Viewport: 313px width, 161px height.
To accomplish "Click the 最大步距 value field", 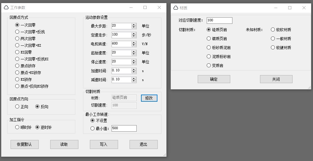I will tap(121, 26).
